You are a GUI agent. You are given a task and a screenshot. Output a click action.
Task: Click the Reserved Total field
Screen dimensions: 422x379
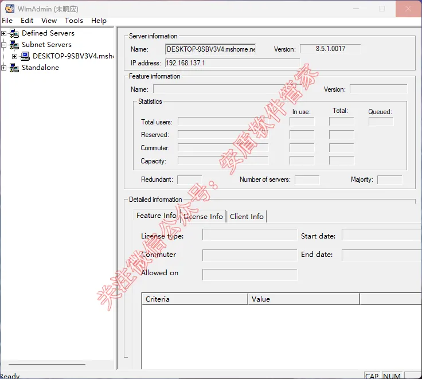pos(341,135)
